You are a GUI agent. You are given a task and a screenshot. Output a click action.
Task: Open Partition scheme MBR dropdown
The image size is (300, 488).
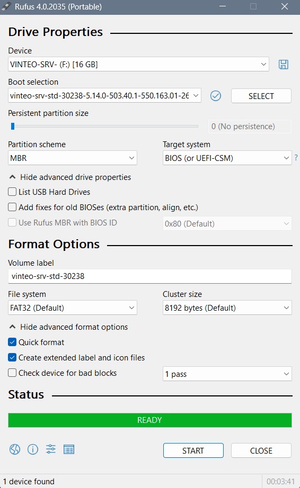pyautogui.click(x=73, y=158)
